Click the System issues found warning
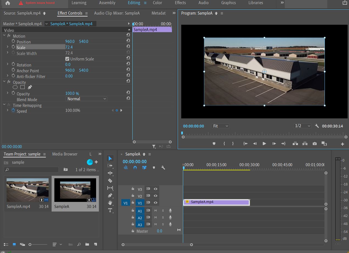Image resolution: width=349 pixels, height=253 pixels. click(x=37, y=3)
